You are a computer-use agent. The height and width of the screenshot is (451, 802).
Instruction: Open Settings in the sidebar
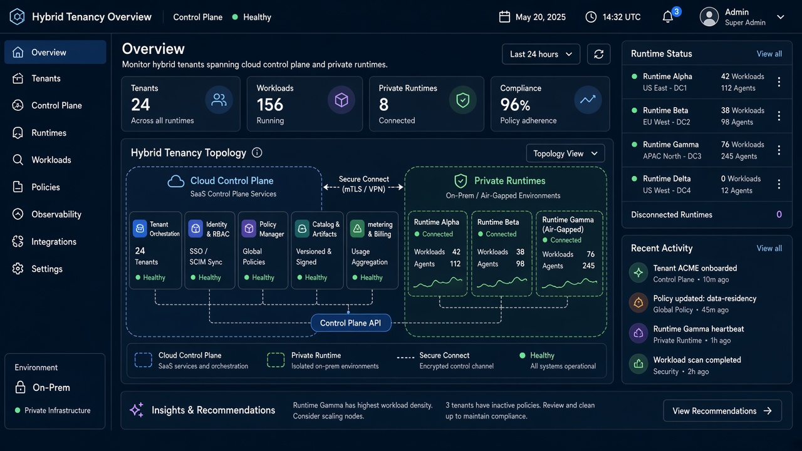(55, 269)
